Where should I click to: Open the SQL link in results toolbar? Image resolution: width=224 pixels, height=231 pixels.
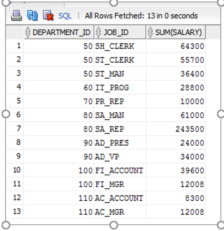point(65,16)
